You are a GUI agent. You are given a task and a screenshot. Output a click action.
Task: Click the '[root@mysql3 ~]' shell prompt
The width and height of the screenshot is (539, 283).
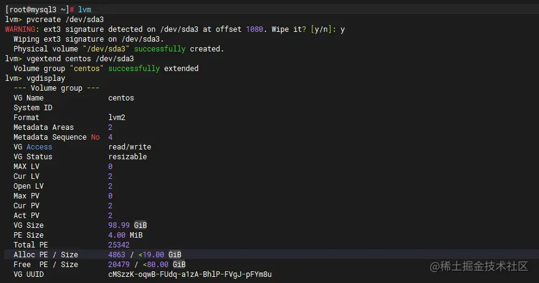37,10
